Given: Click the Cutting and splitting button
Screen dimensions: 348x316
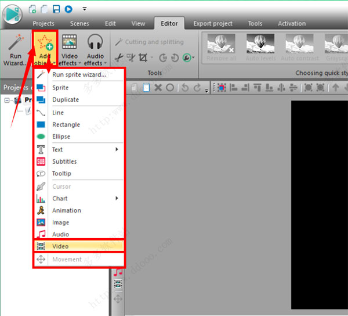Looking at the screenshot, I should (150, 42).
